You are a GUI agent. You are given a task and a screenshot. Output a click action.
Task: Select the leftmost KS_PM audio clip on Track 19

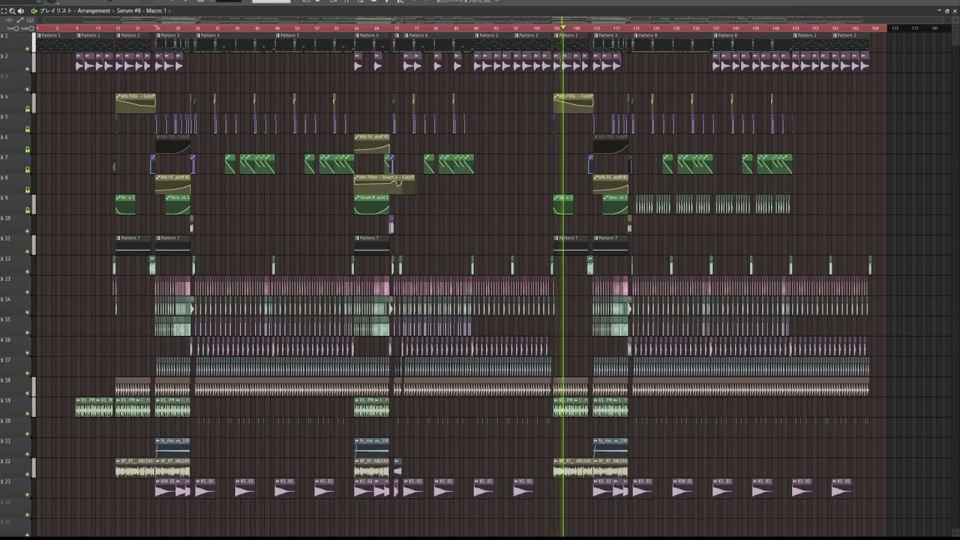[x=85, y=407]
